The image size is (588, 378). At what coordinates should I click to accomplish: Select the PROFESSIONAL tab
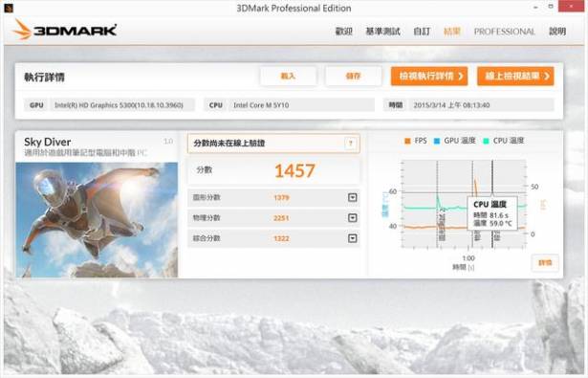[505, 32]
